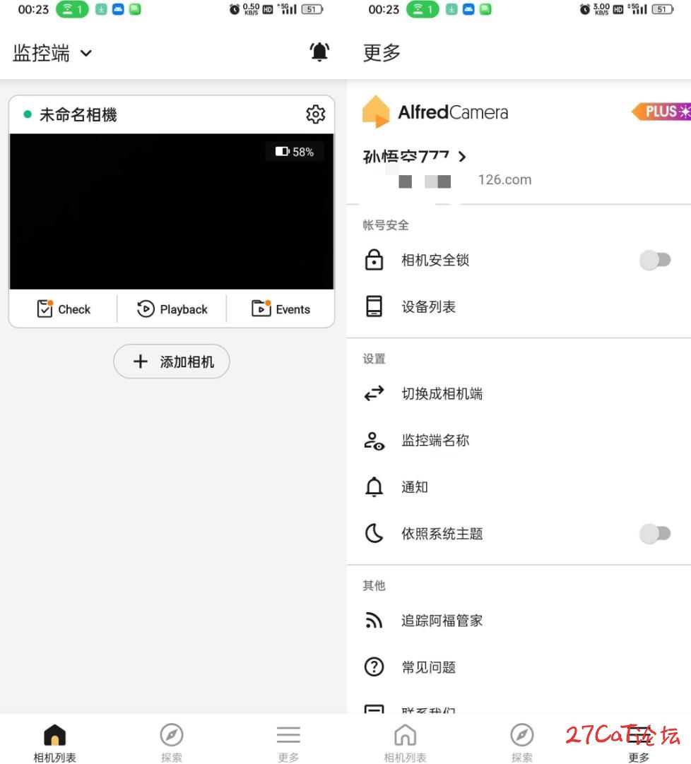
Task: Go to 相机列表 tab in right screen
Action: tap(406, 742)
